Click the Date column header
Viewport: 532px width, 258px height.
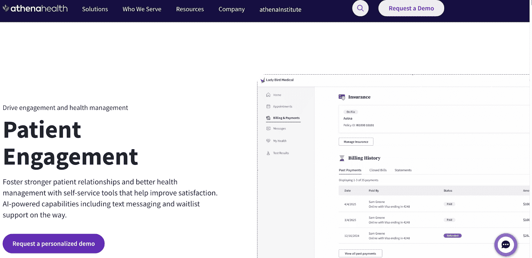pyautogui.click(x=347, y=191)
